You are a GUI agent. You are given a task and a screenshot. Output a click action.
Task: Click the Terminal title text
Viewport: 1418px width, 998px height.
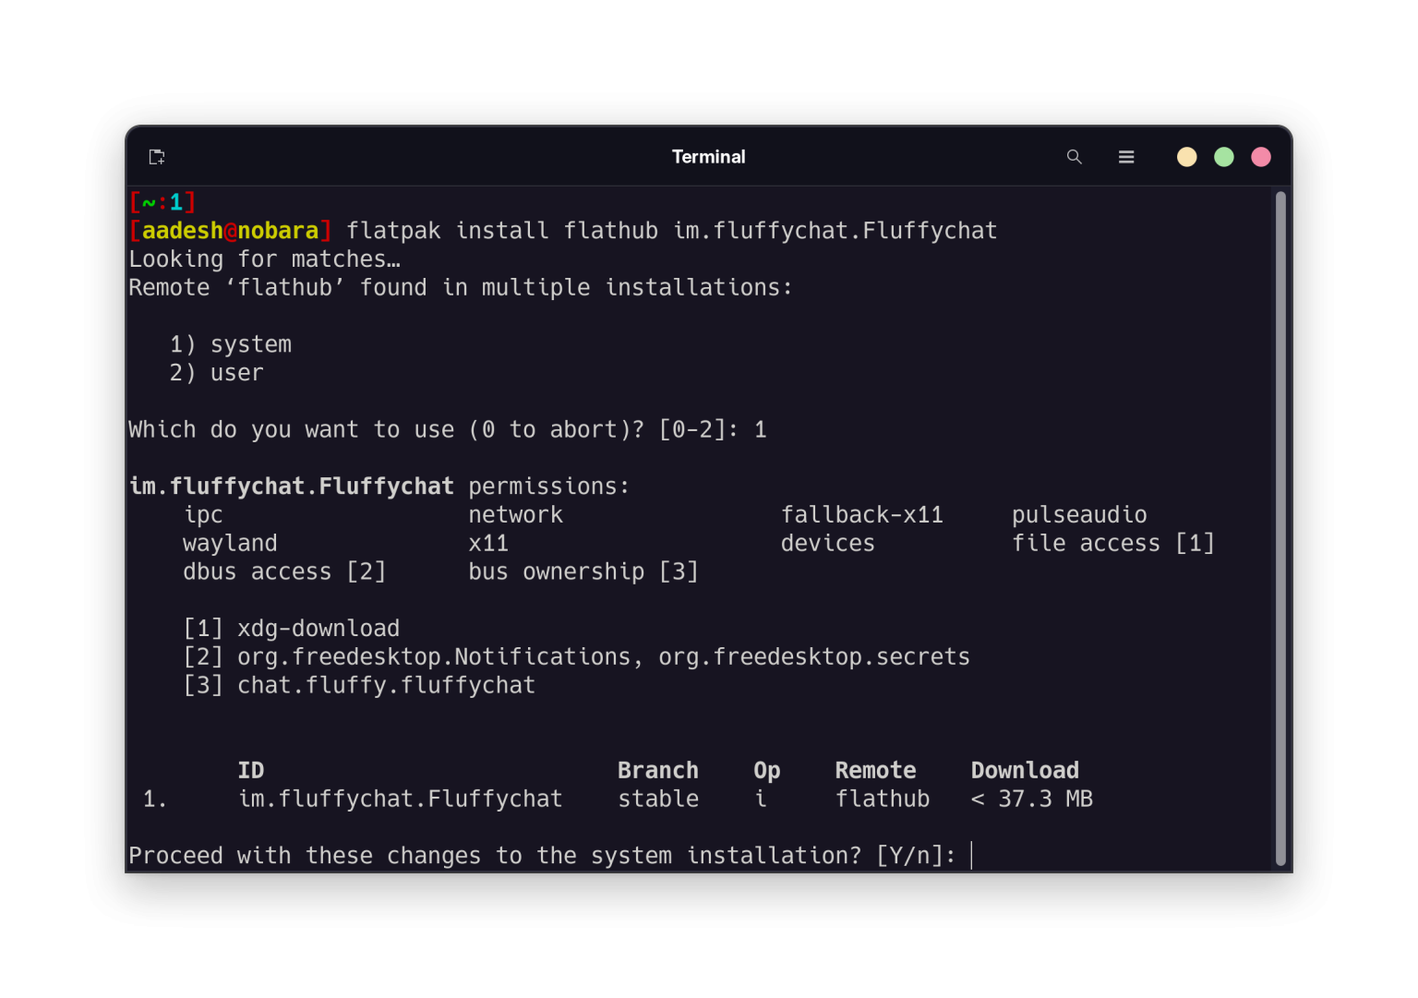(708, 156)
